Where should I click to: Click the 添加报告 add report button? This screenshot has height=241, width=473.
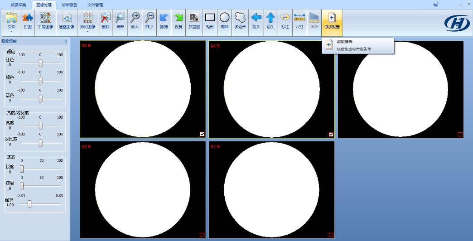[x=332, y=23]
